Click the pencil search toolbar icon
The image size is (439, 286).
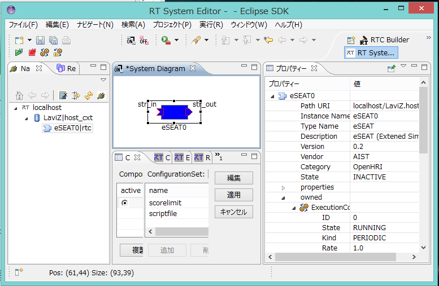(x=196, y=40)
